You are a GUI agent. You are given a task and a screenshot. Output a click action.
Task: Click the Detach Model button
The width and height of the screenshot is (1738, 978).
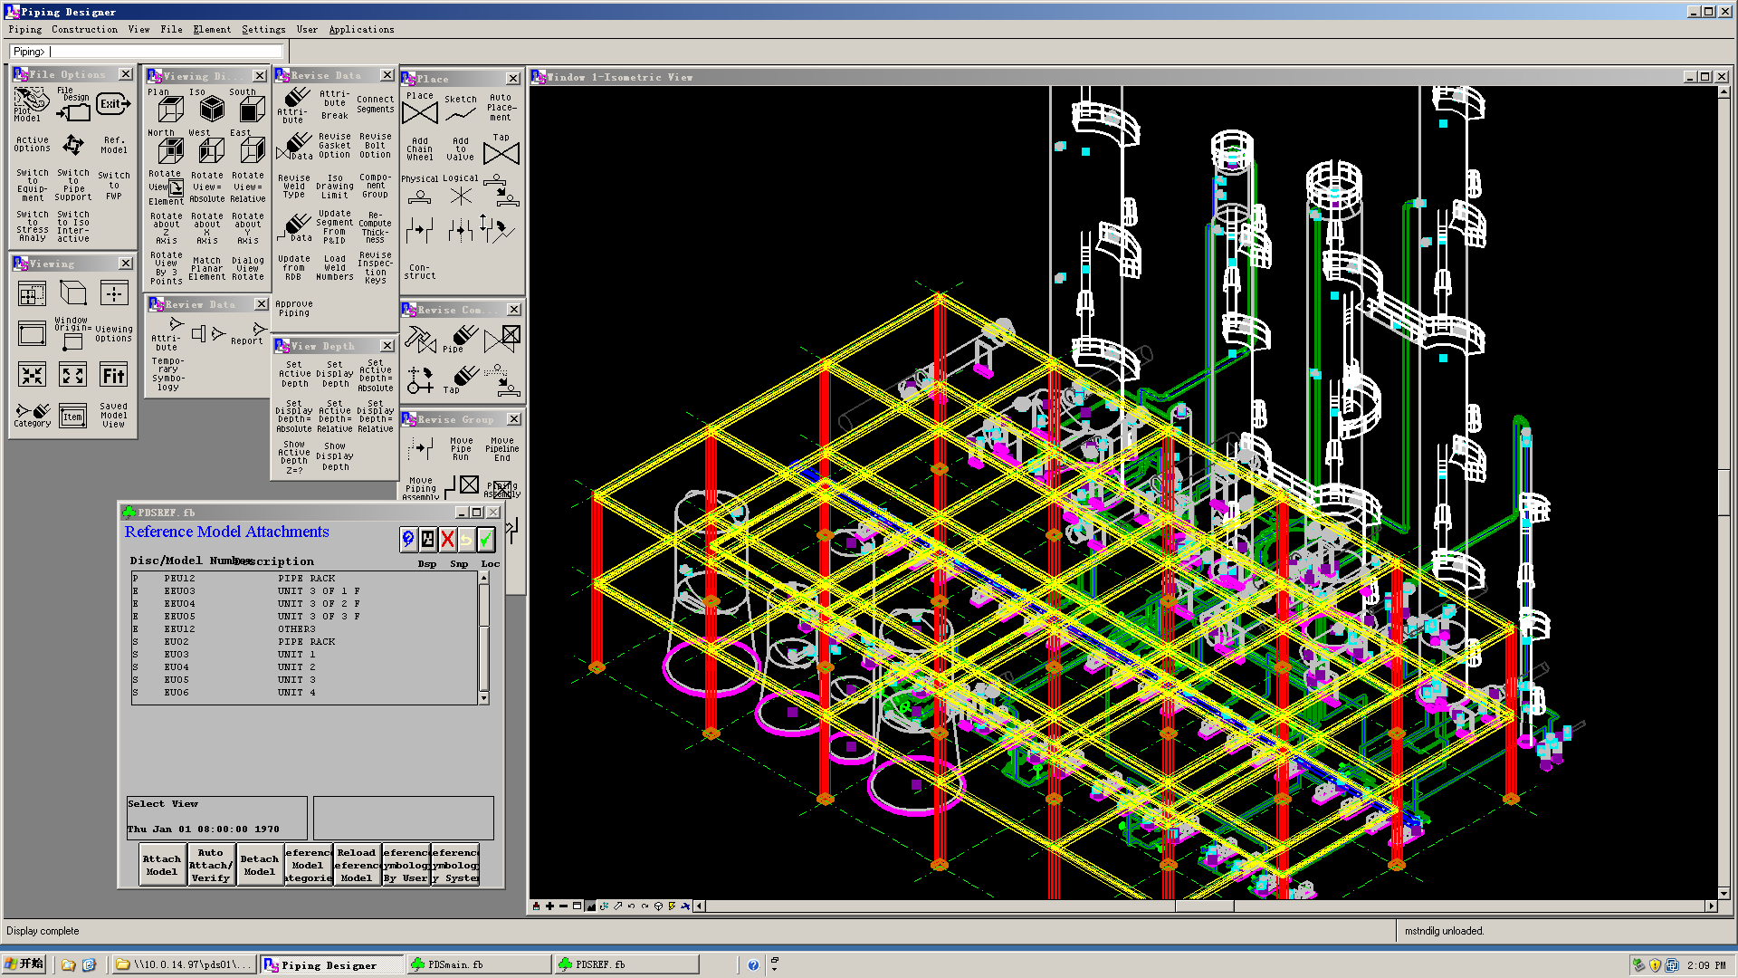[x=260, y=865]
